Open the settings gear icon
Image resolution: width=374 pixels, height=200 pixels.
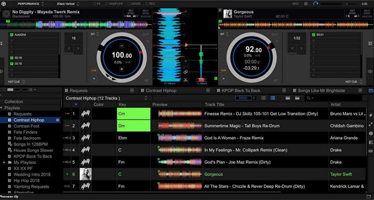pos(306,4)
